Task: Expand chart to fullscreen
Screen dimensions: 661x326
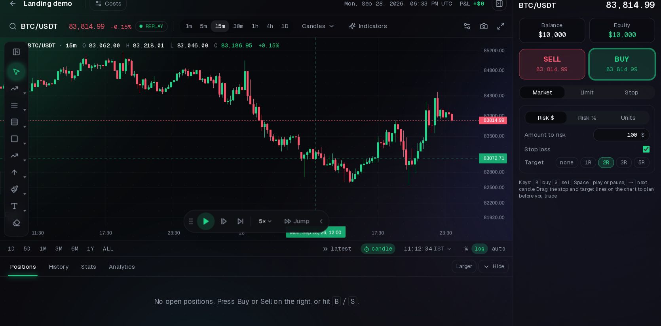Action: point(501,26)
